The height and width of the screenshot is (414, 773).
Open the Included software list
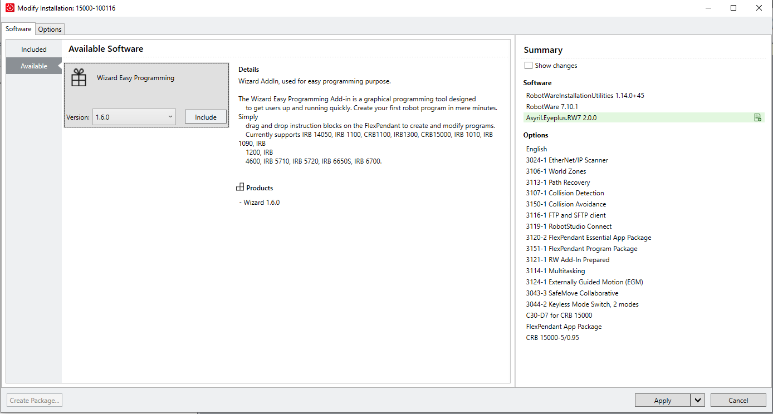pyautogui.click(x=34, y=50)
